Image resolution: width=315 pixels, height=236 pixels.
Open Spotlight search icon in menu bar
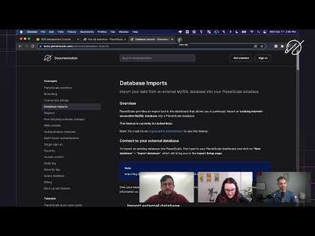point(259,32)
